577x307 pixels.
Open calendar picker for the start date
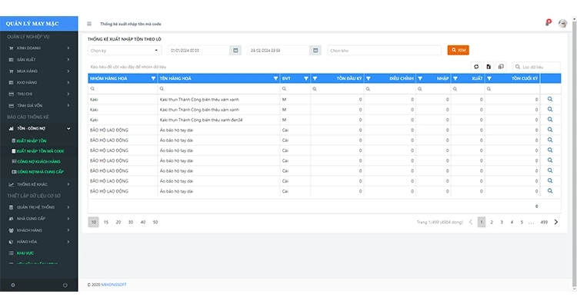pyautogui.click(x=234, y=51)
